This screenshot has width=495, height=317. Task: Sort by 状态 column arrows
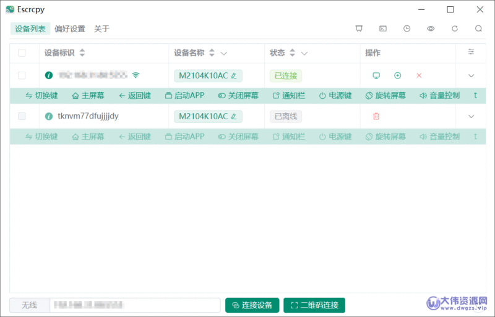click(293, 53)
